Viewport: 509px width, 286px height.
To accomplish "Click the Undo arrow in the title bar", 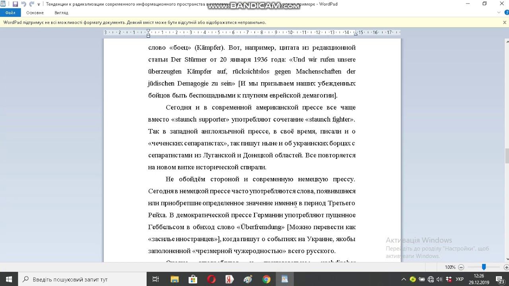I will point(23,4).
